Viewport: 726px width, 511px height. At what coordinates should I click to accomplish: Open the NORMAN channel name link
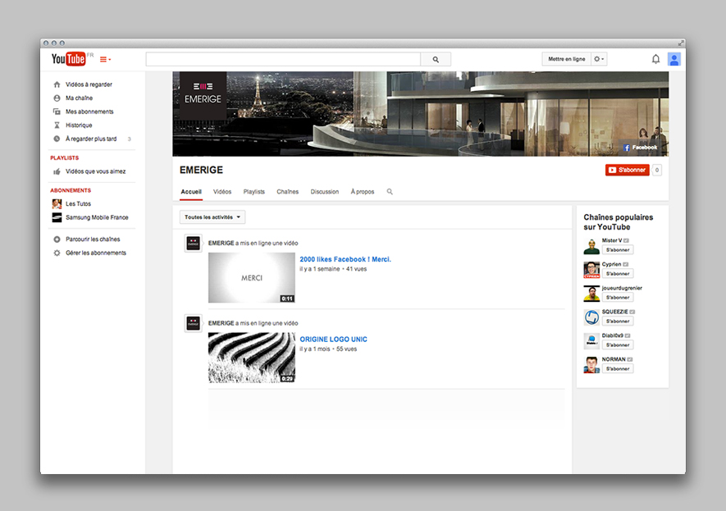coord(614,359)
